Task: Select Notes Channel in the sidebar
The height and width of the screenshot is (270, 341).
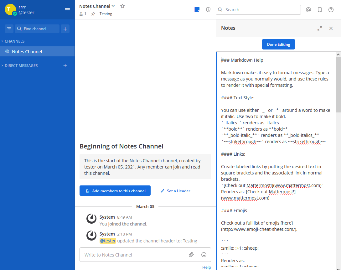Action: coord(37,52)
